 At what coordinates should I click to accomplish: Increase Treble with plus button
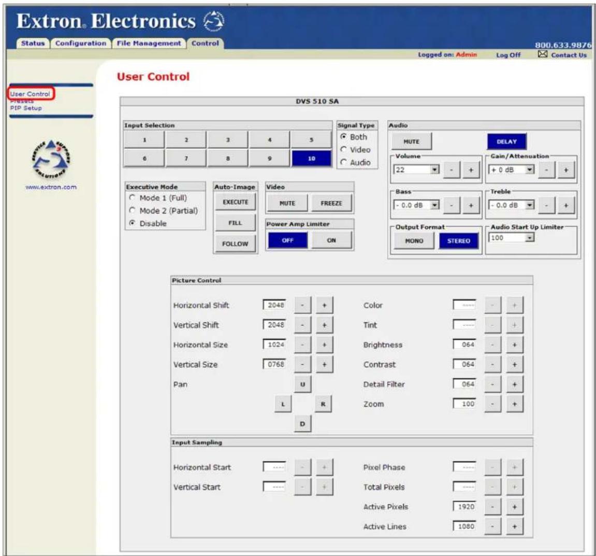(566, 205)
